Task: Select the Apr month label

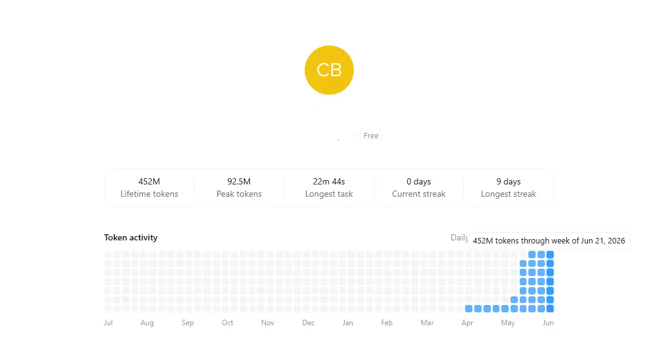Action: (x=467, y=323)
